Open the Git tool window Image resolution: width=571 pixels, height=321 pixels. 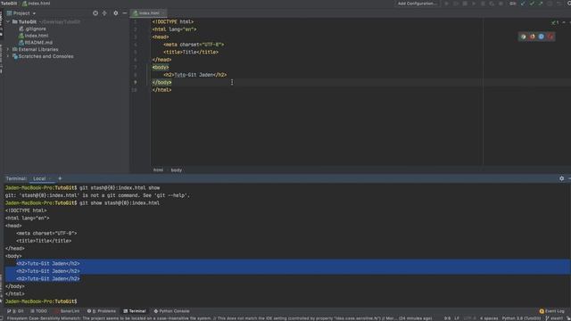(x=16, y=311)
